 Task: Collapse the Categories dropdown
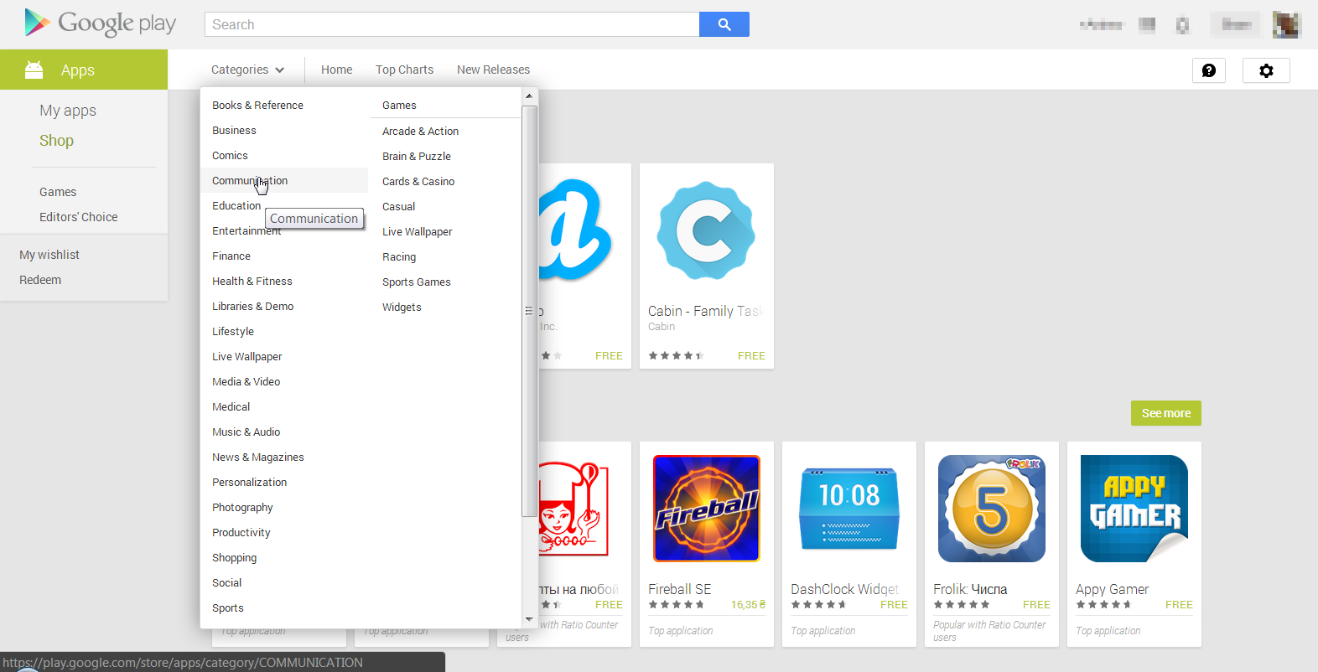click(x=248, y=70)
